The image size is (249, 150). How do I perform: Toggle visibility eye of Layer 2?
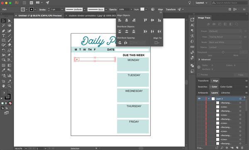199,99
